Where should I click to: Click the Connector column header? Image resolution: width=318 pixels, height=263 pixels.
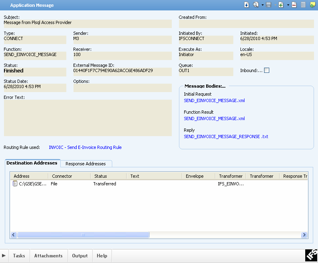pos(62,176)
